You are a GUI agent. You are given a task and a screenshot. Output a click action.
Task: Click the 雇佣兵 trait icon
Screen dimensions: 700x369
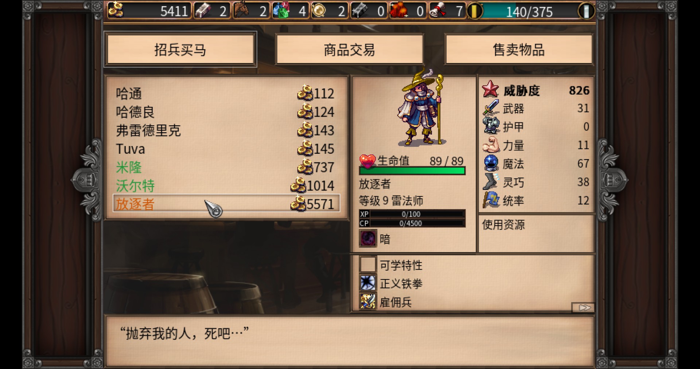pos(368,302)
